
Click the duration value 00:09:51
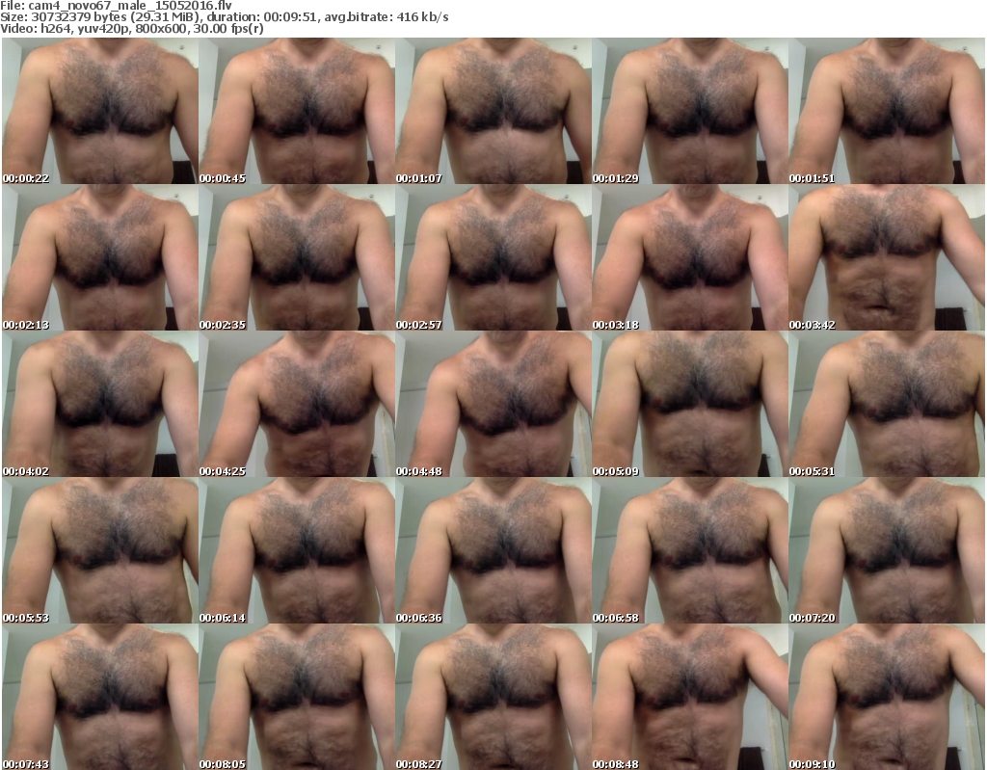coord(291,17)
